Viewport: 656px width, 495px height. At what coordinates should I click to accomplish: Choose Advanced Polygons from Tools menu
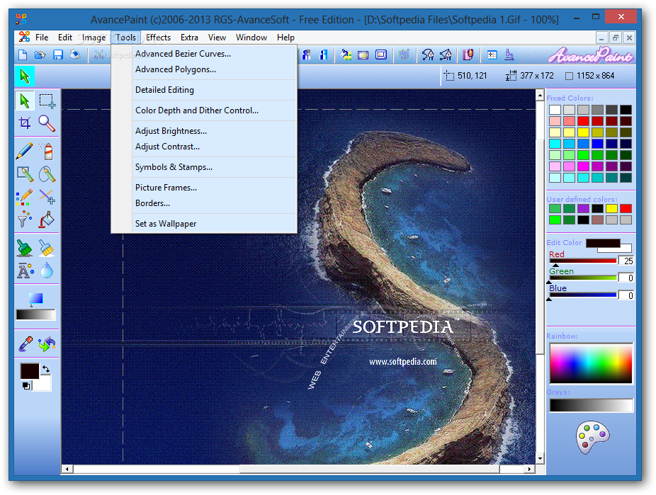point(204,69)
